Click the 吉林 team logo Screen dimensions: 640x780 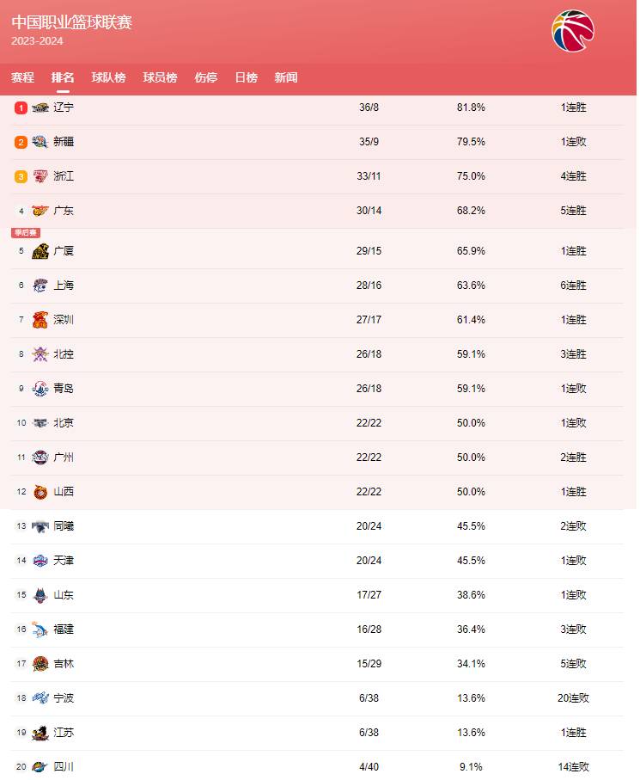click(40, 664)
